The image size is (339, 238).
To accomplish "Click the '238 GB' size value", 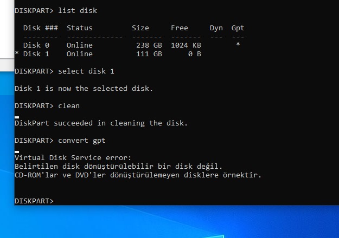I will (149, 45).
